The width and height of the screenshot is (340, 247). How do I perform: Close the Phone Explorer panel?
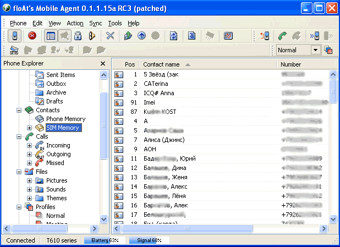pyautogui.click(x=103, y=64)
